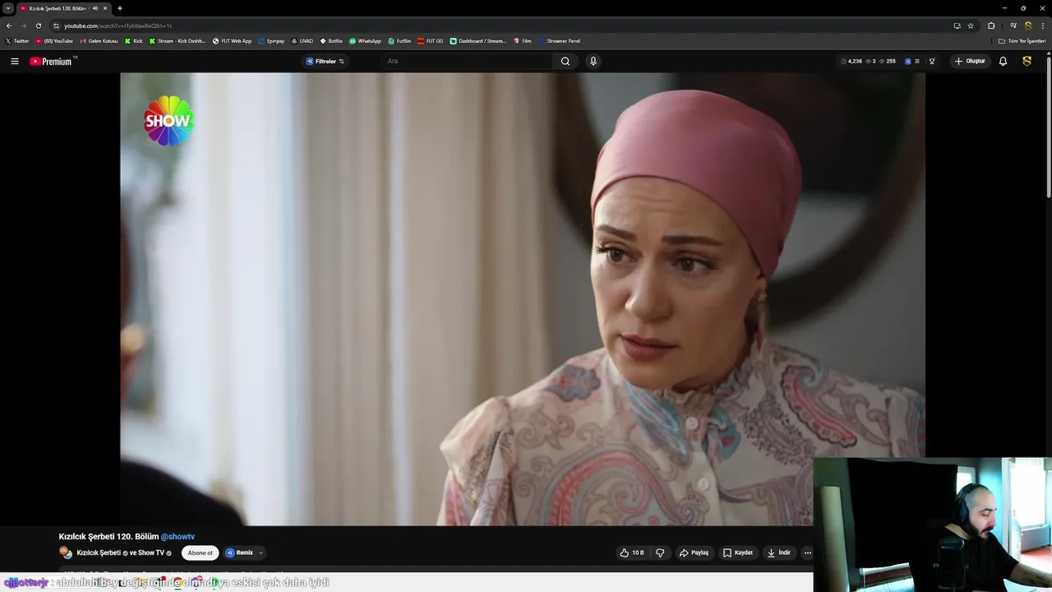Viewport: 1052px width, 592px height.
Task: Open Dashboard / Streamlabs bookmark
Action: click(478, 40)
